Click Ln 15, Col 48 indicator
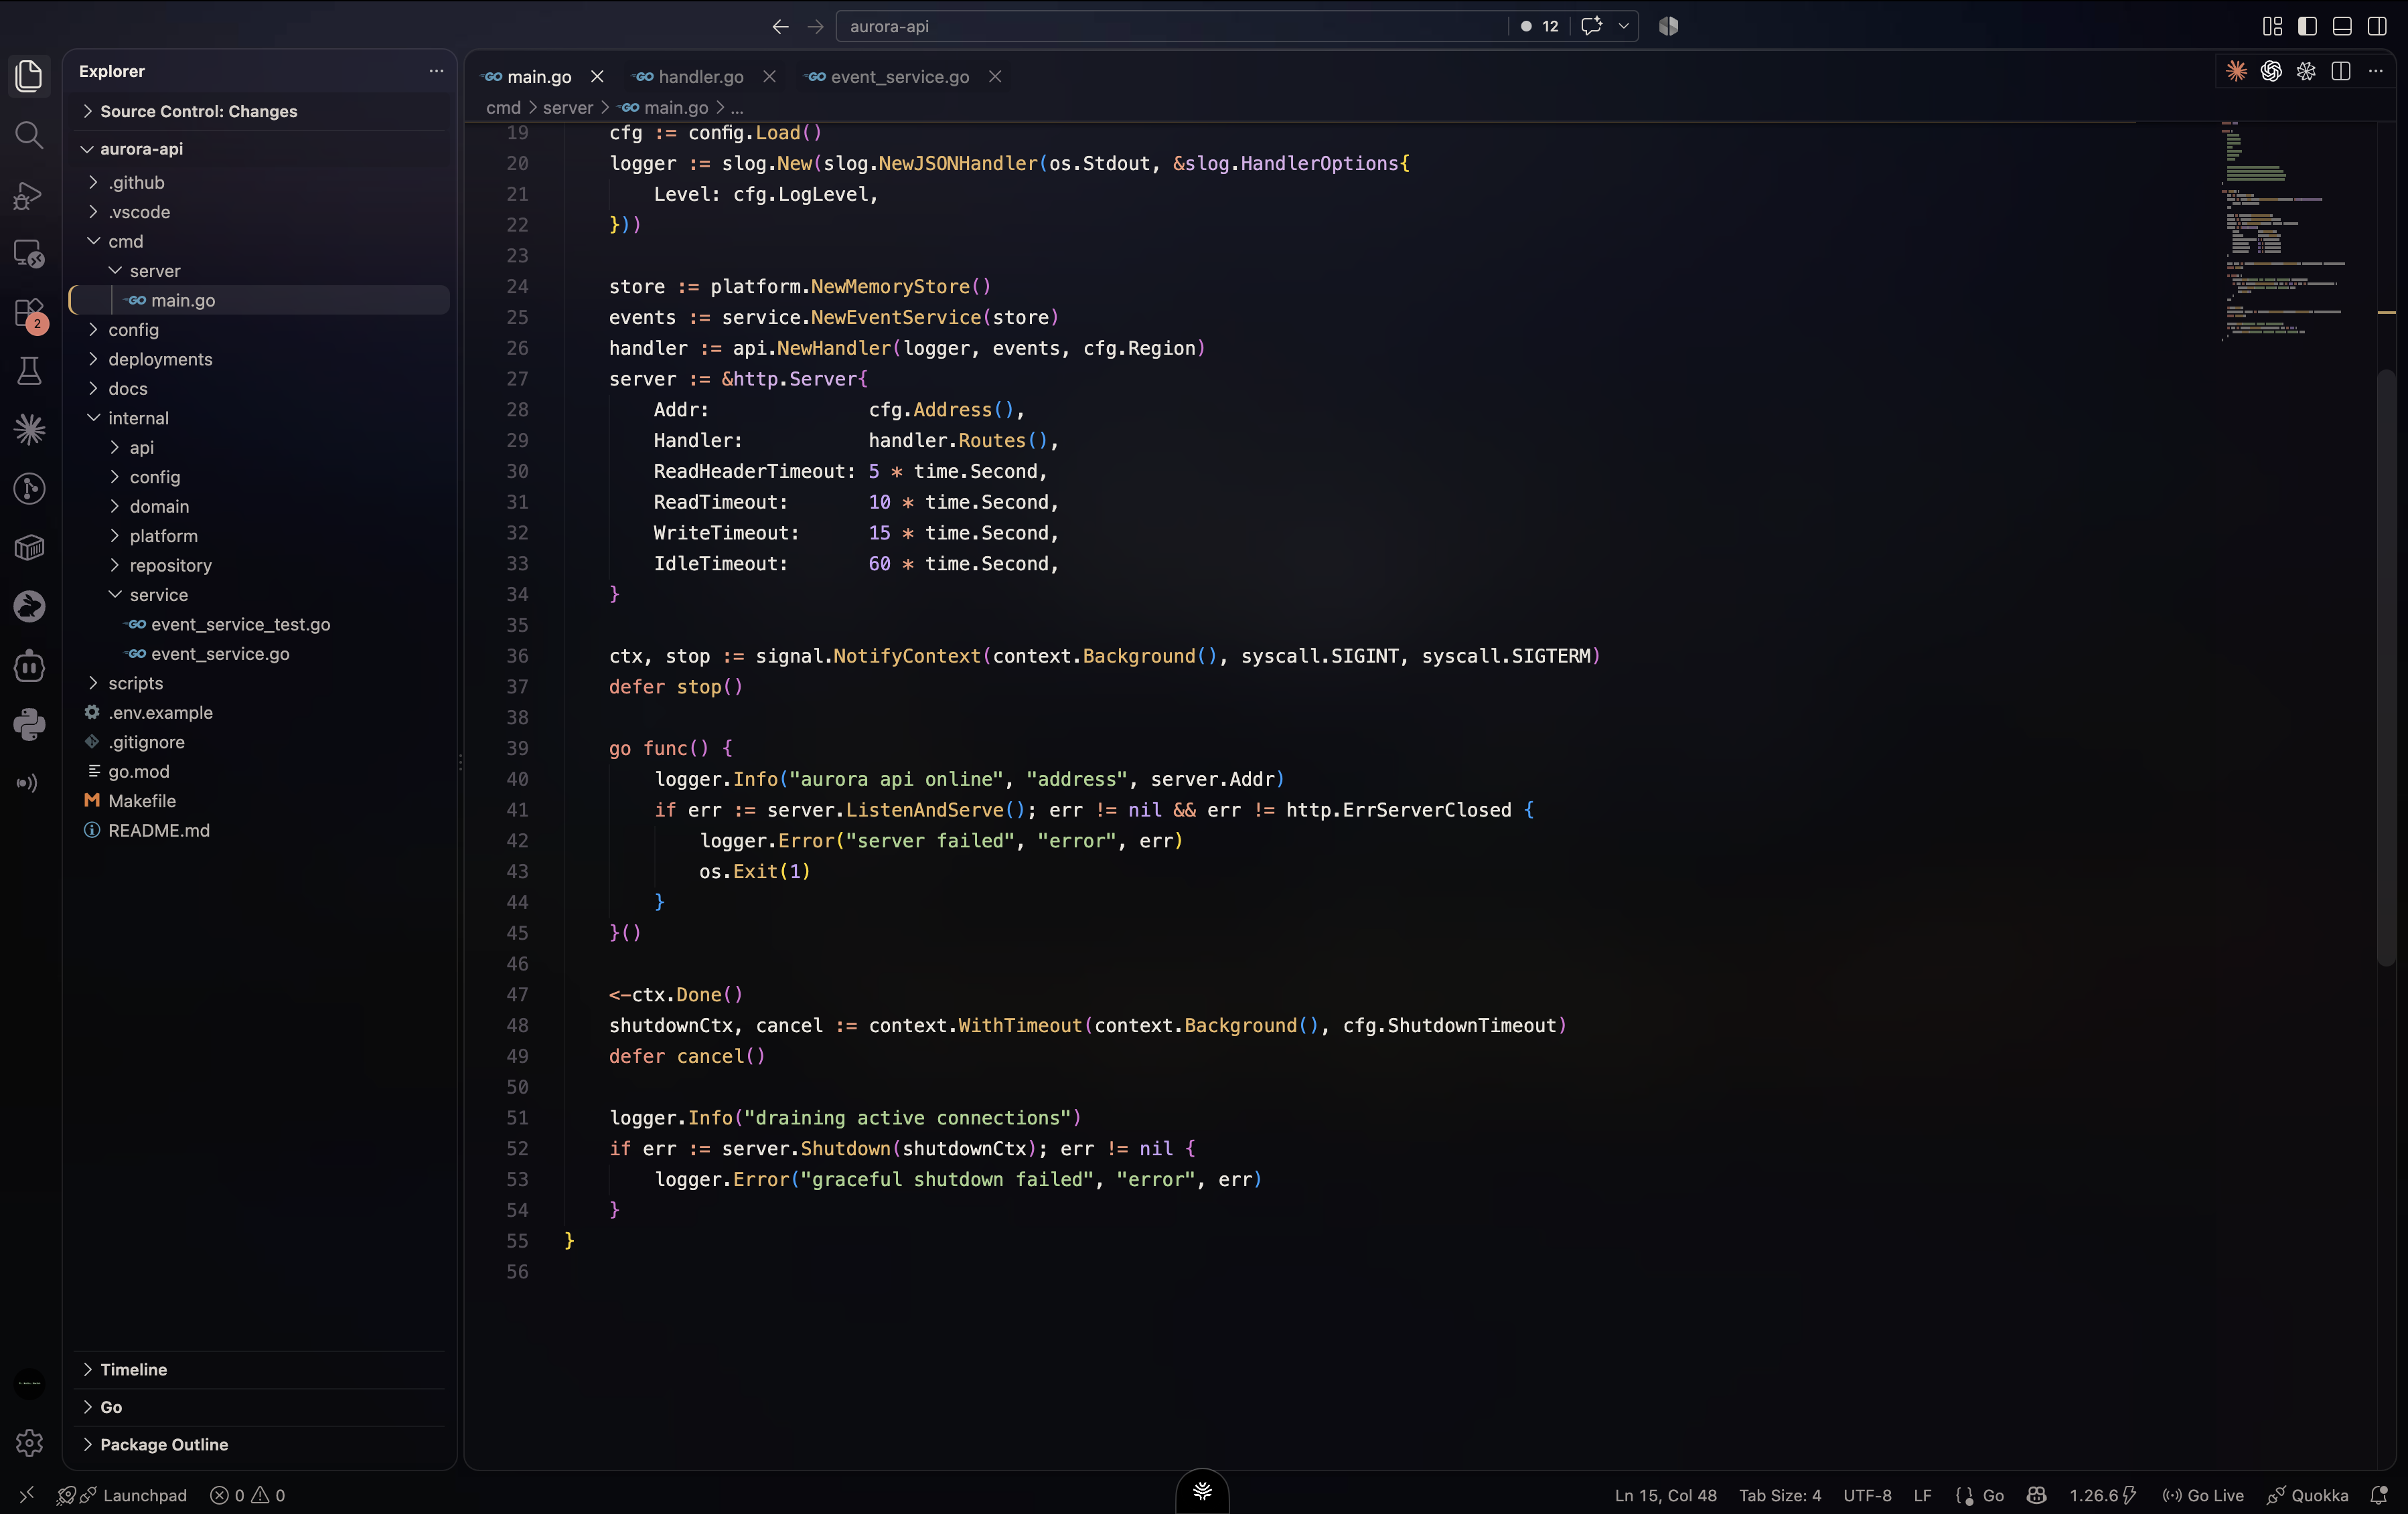Viewport: 2408px width, 1514px height. click(1665, 1495)
